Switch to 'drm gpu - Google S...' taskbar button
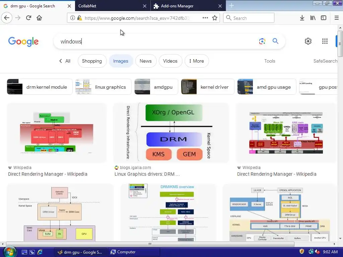 pos(80,252)
